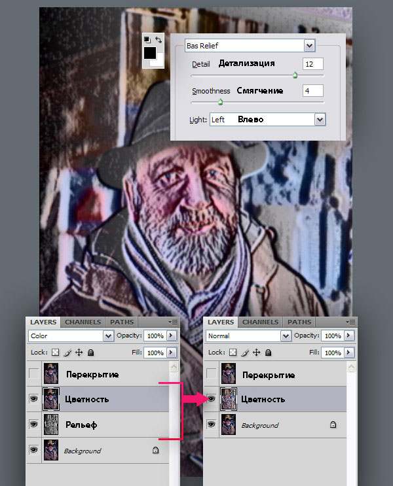Image resolution: width=393 pixels, height=486 pixels.
Task: Select the Рельеф layer name
Action: tap(81, 425)
